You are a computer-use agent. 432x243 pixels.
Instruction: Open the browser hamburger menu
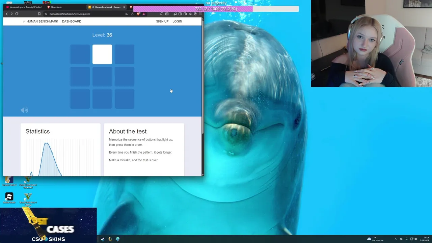(200, 14)
